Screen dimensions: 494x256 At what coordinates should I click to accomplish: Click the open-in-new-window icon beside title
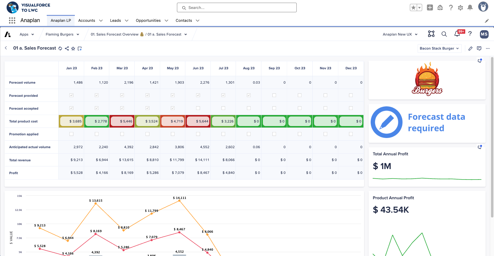click(80, 48)
